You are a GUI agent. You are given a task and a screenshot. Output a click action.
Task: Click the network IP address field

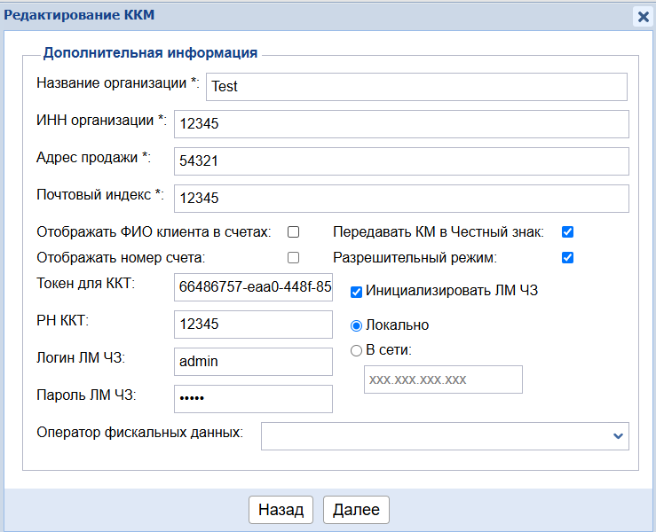[443, 379]
